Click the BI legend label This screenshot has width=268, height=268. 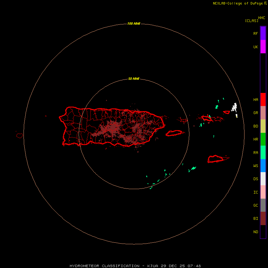pos(255,219)
